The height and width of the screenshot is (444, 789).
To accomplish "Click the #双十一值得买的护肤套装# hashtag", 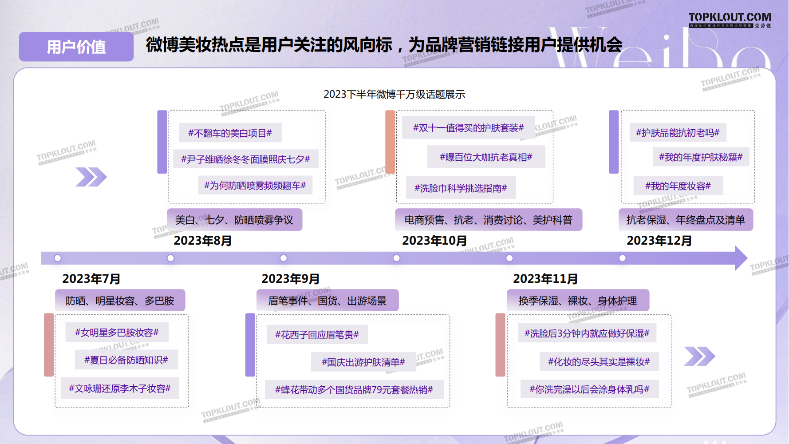I will tap(468, 128).
